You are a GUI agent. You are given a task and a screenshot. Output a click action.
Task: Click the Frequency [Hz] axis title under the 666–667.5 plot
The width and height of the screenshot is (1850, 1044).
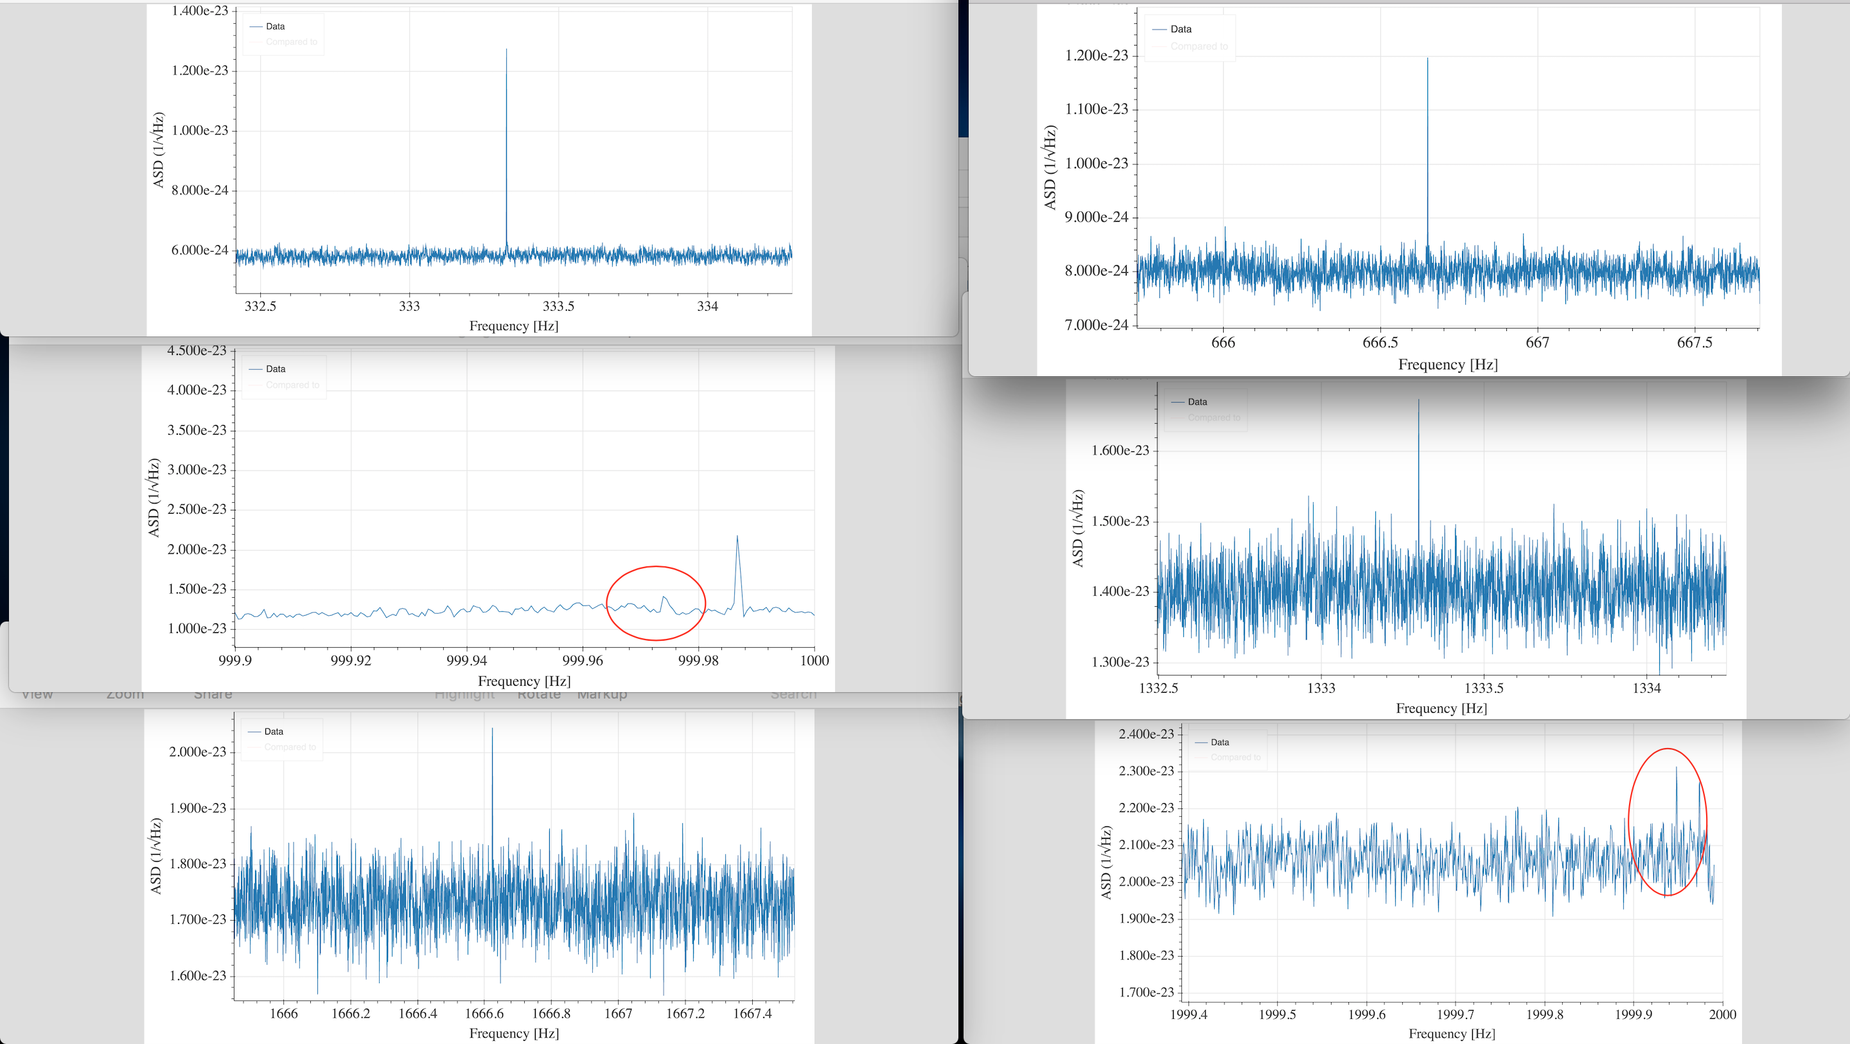pos(1448,365)
